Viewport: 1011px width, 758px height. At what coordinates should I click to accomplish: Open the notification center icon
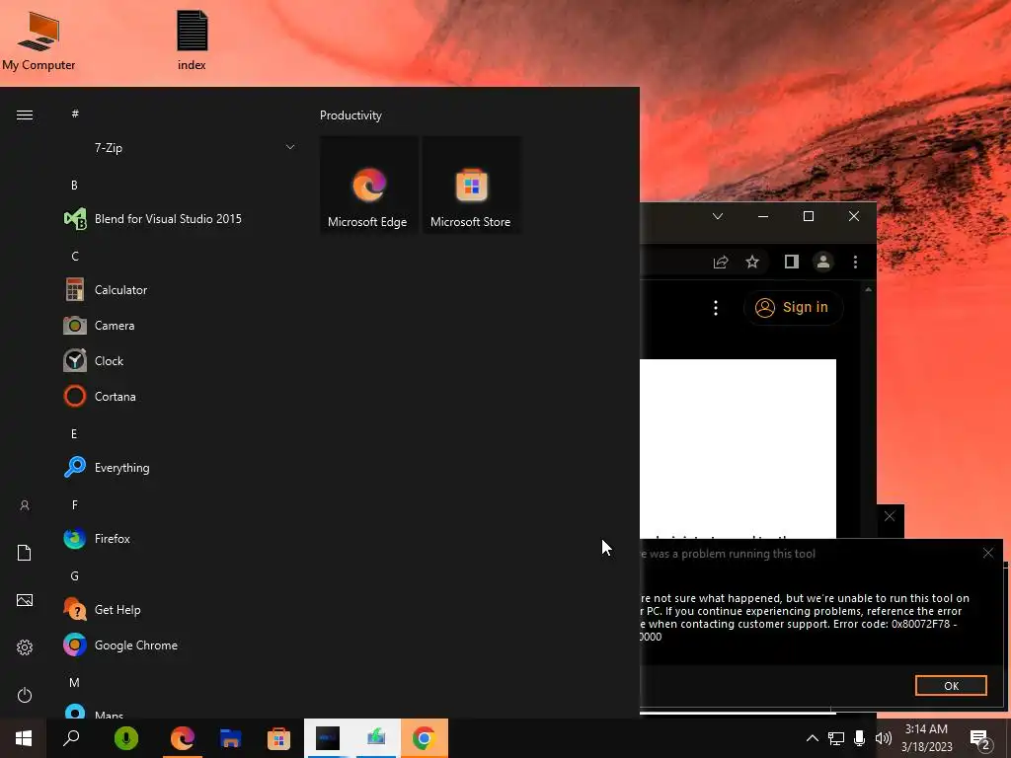[980, 738]
